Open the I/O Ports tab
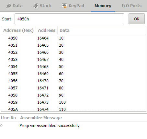This screenshot has width=147, height=139. coord(131,6)
